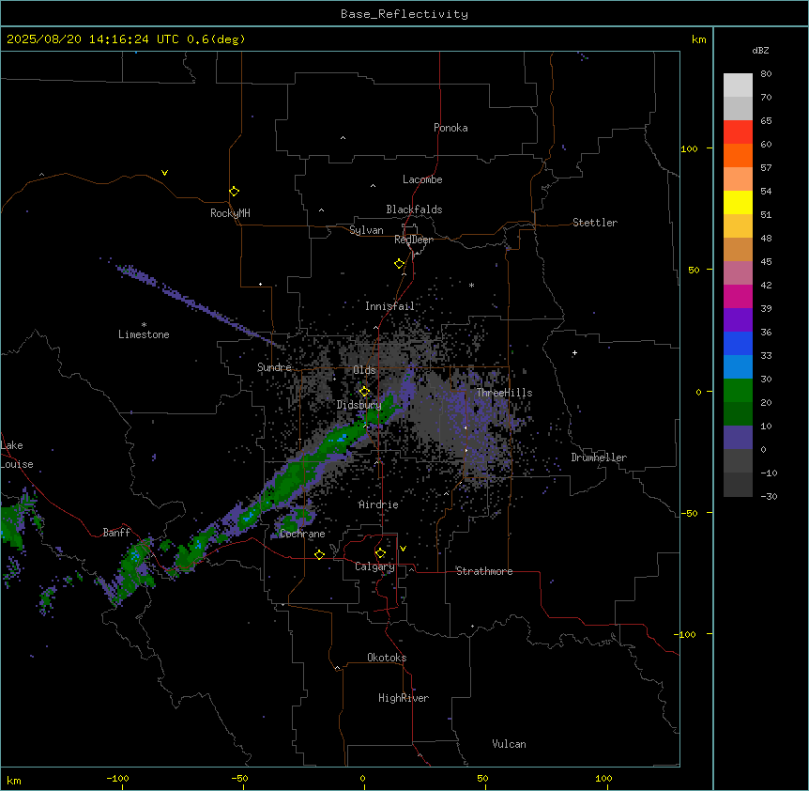Click the Base_Reflectivity title
This screenshot has height=791, width=809.
[x=404, y=14]
